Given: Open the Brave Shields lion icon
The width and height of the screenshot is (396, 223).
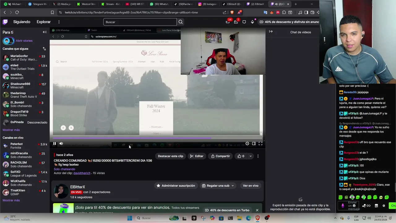Looking at the screenshot, I should (232, 12).
